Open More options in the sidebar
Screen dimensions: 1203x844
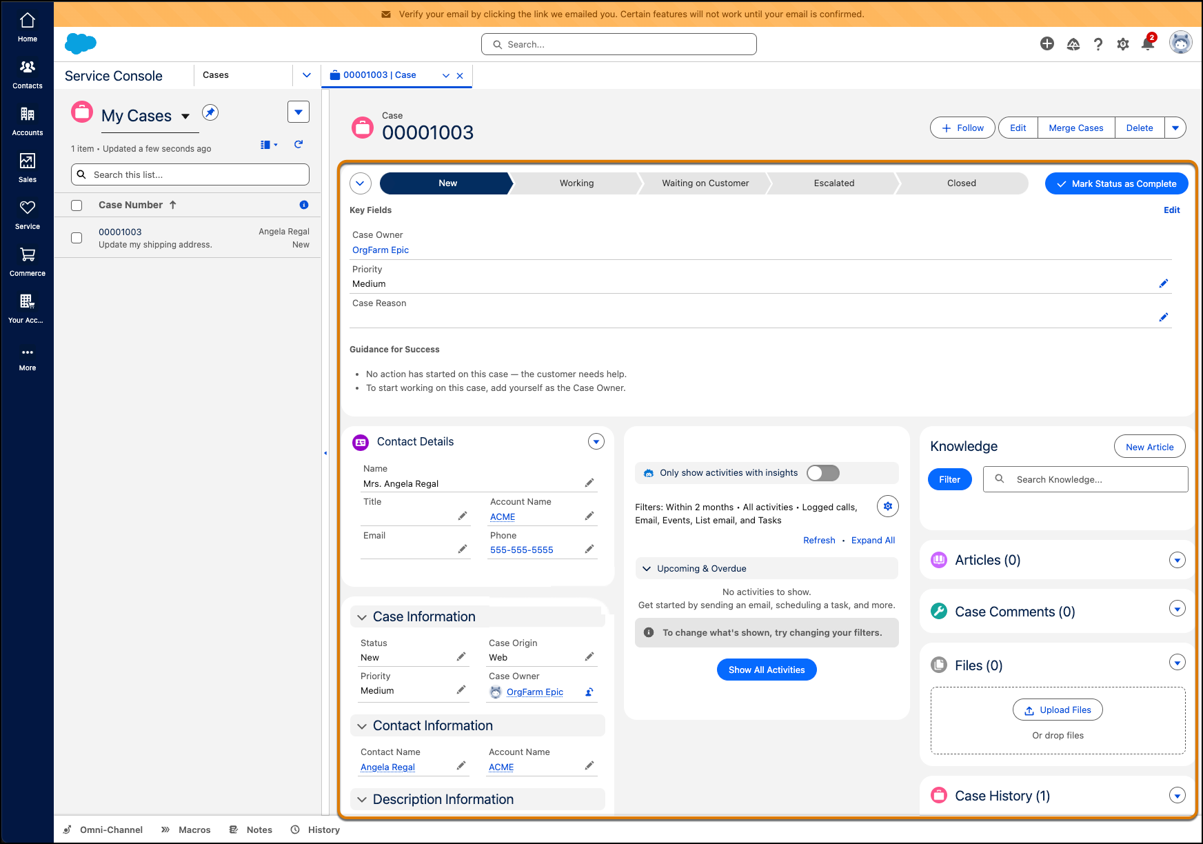pos(28,359)
